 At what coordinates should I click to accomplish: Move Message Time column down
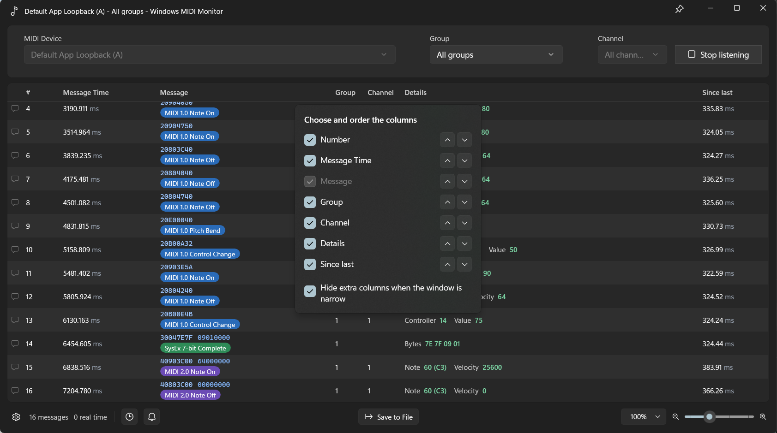point(464,160)
